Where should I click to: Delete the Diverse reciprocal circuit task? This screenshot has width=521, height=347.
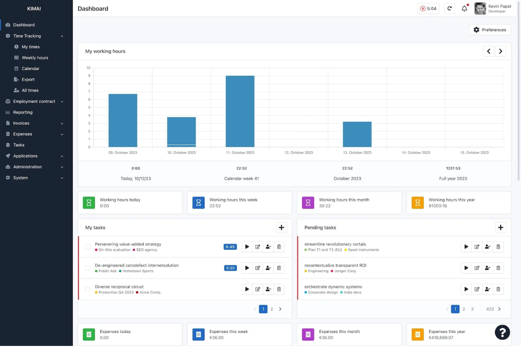click(279, 289)
